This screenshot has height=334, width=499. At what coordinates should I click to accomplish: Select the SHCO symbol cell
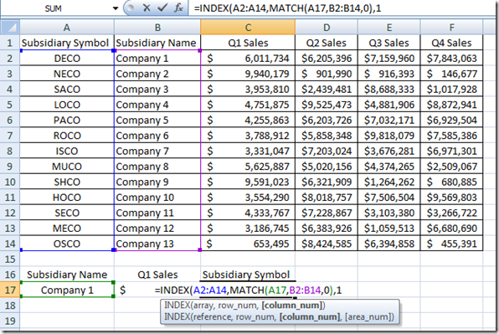[67, 182]
